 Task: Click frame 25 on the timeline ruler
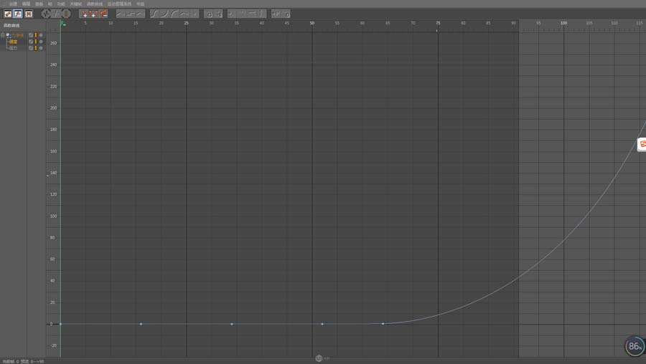[x=186, y=23]
